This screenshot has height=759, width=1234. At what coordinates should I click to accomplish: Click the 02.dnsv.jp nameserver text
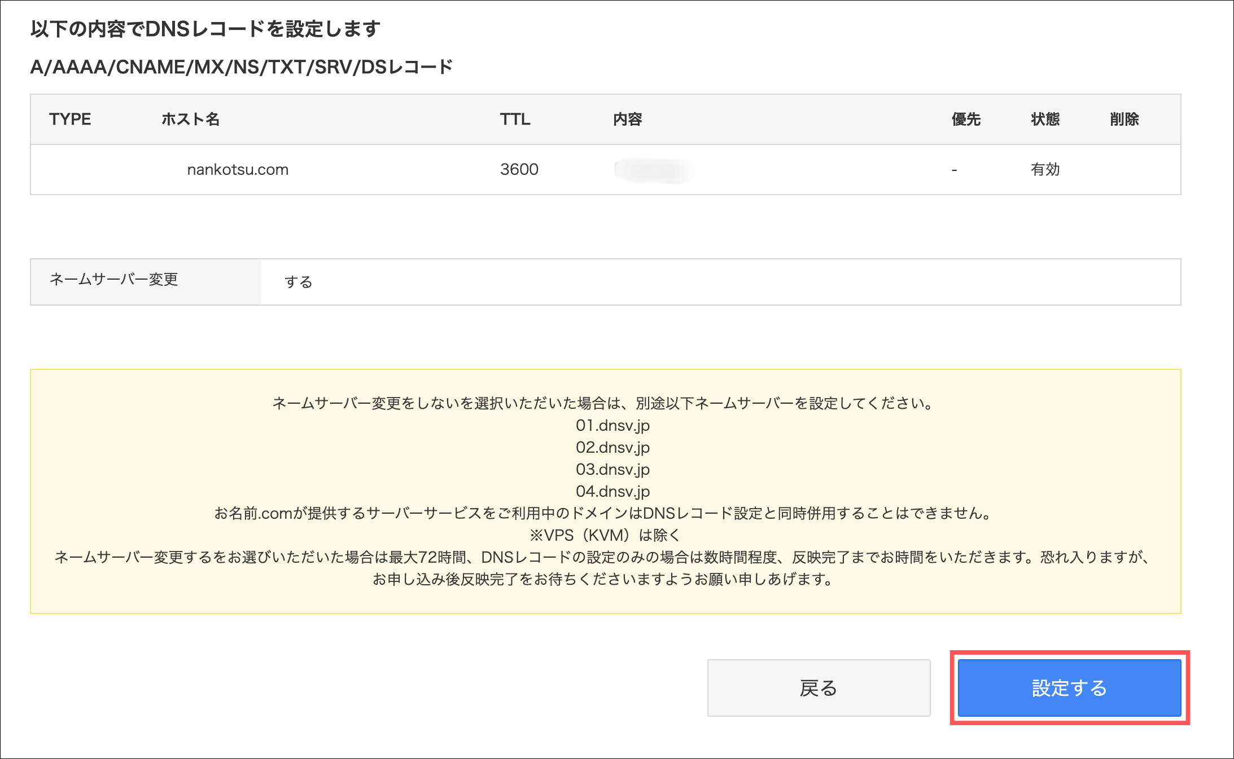point(612,447)
